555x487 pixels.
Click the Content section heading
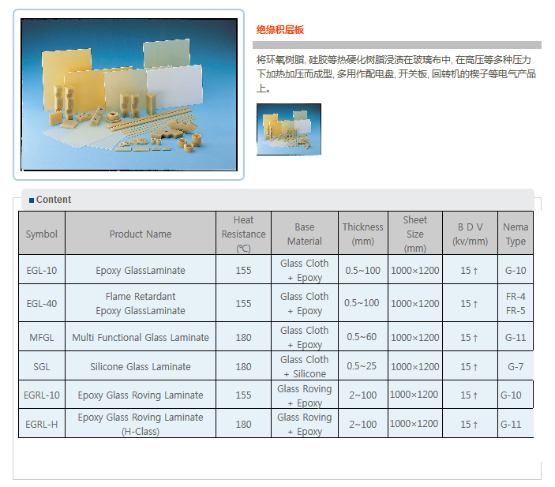54,200
